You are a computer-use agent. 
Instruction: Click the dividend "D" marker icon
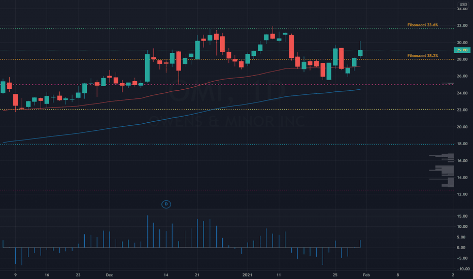(x=166, y=204)
